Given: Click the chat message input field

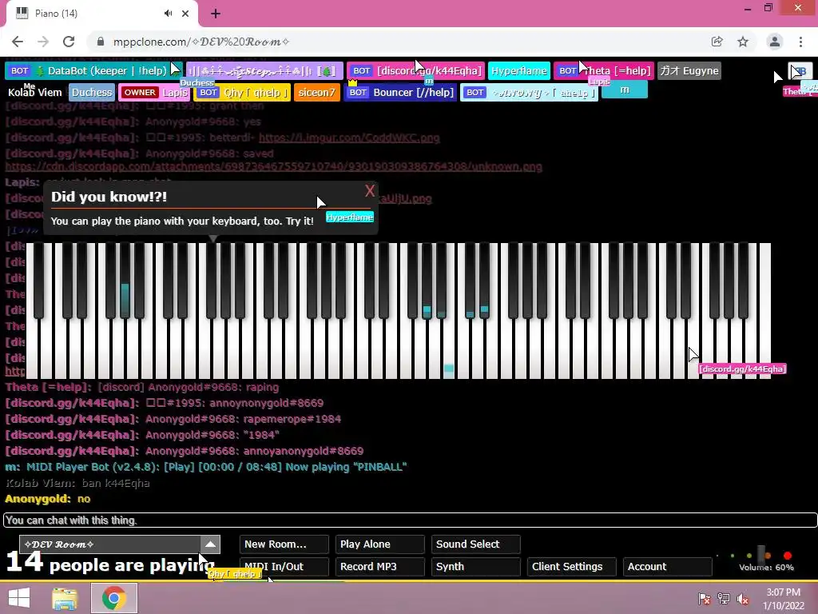Looking at the screenshot, I should 410,520.
